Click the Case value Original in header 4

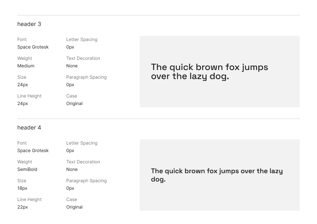pyautogui.click(x=75, y=207)
